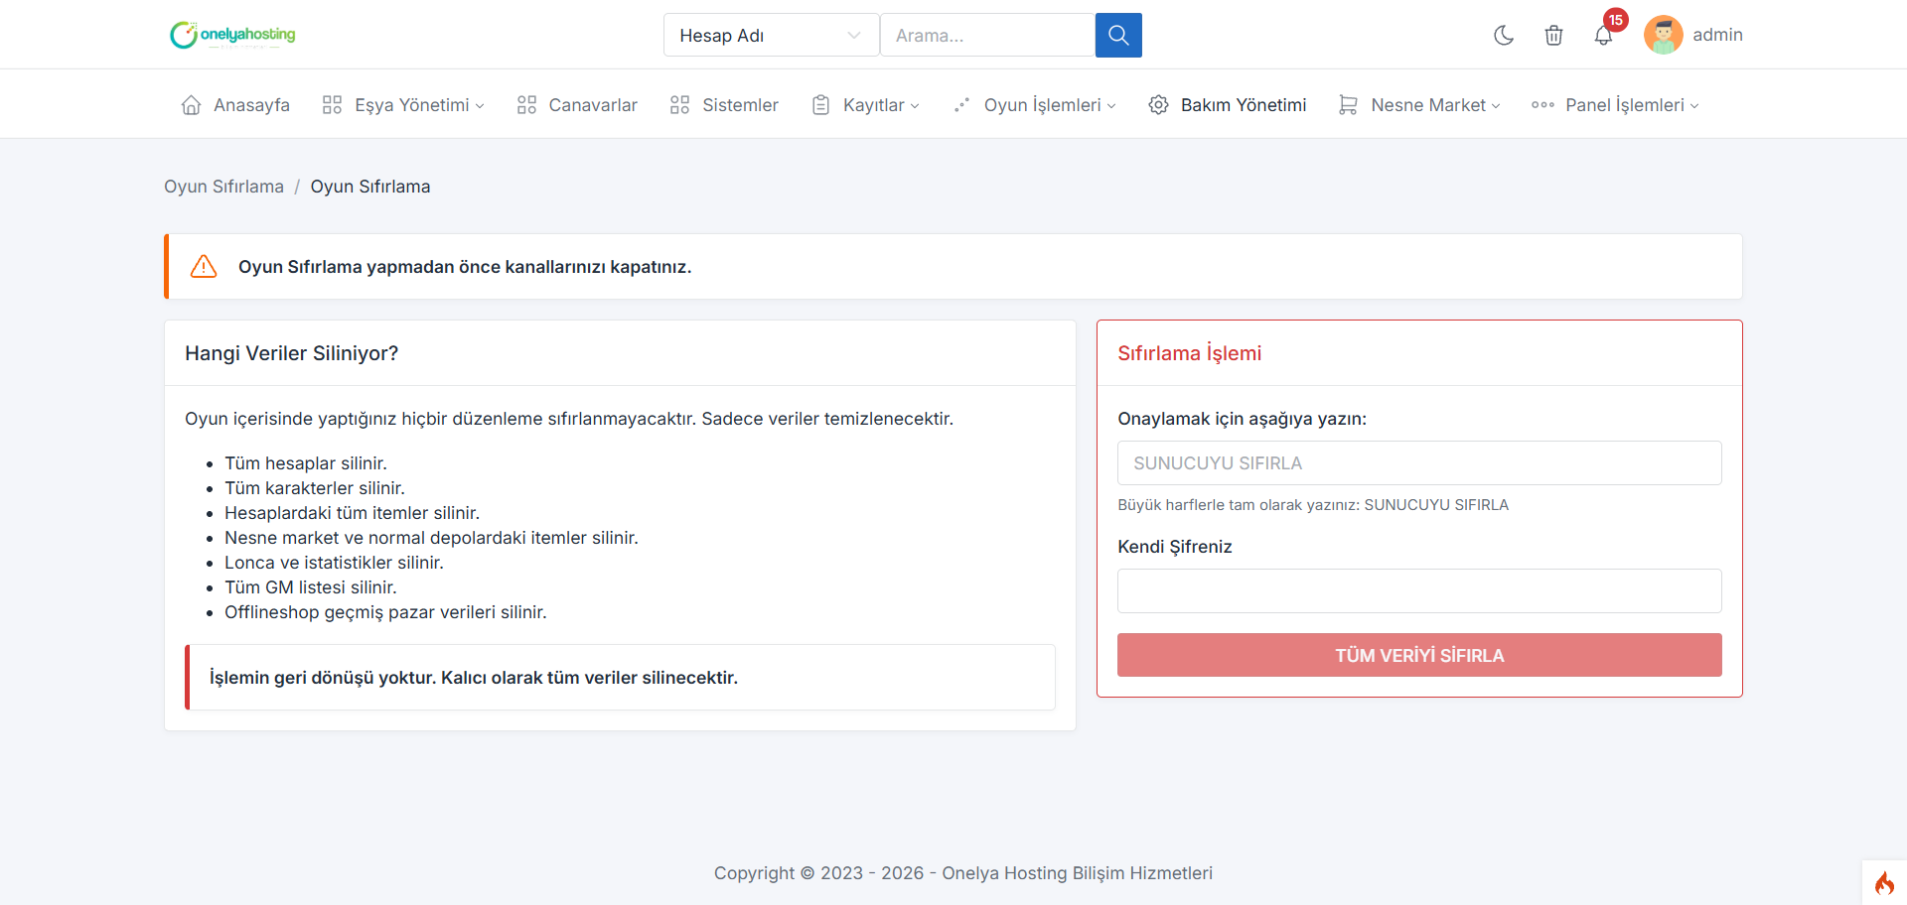This screenshot has height=905, width=1907.
Task: Expand the Panel İşlemleri menu
Action: point(1615,104)
